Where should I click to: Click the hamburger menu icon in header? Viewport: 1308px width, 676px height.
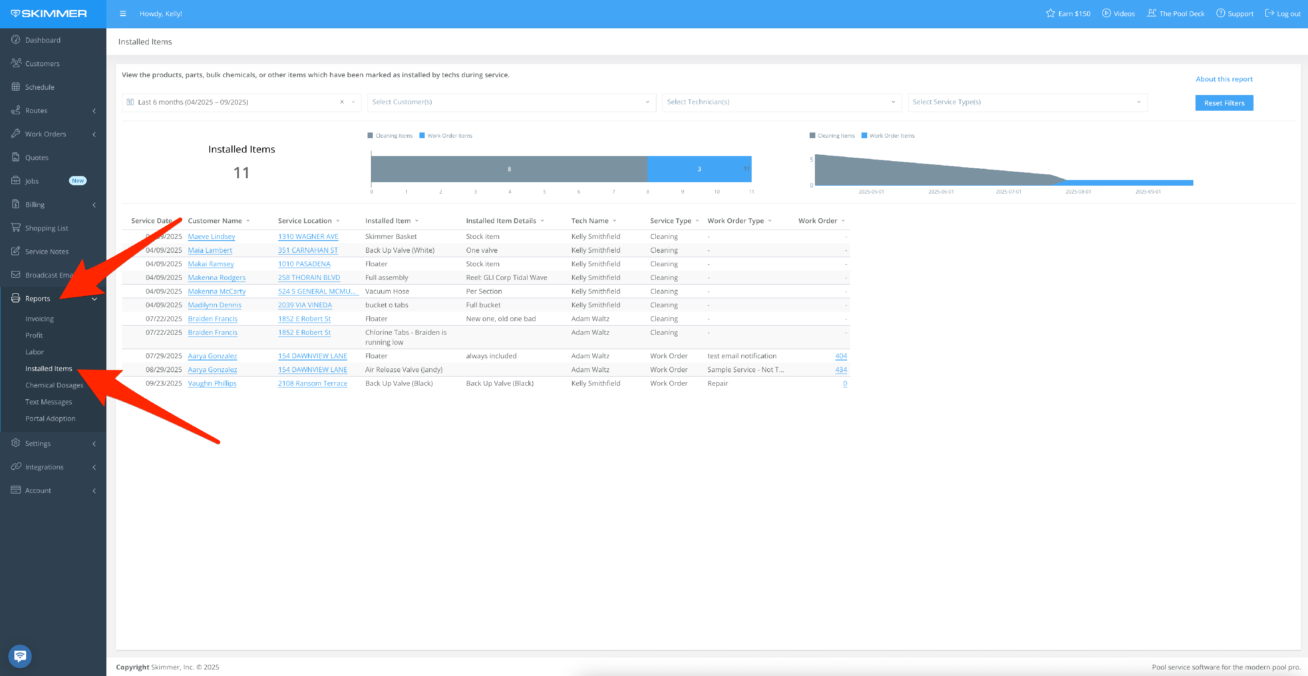123,14
